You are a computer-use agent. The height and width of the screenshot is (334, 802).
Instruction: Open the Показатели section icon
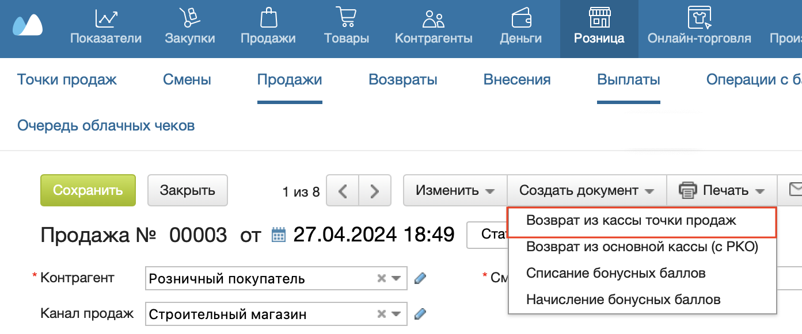pyautogui.click(x=106, y=18)
